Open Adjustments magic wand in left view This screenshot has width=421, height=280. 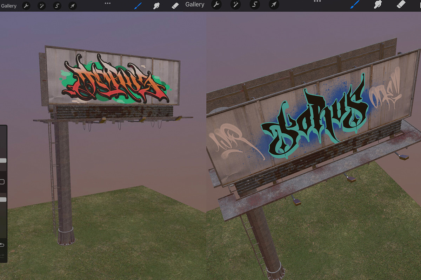41,6
